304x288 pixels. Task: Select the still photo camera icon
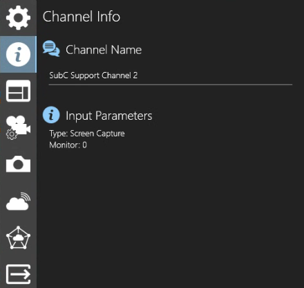18,164
